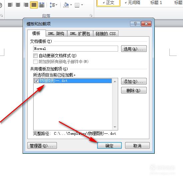Viewport: 183px width, 183px height.
Task: Click the 删除(R) button
Action: coord(134,90)
